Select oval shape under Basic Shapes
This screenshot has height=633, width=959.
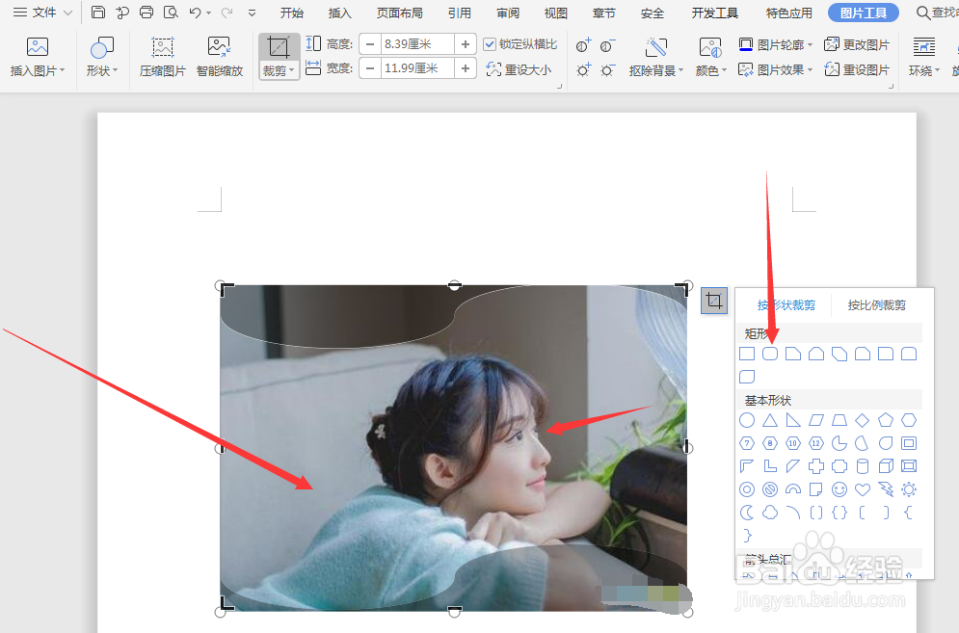click(747, 420)
